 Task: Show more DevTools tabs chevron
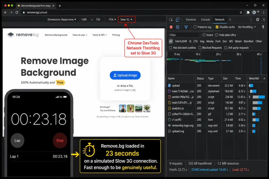point(230,20)
